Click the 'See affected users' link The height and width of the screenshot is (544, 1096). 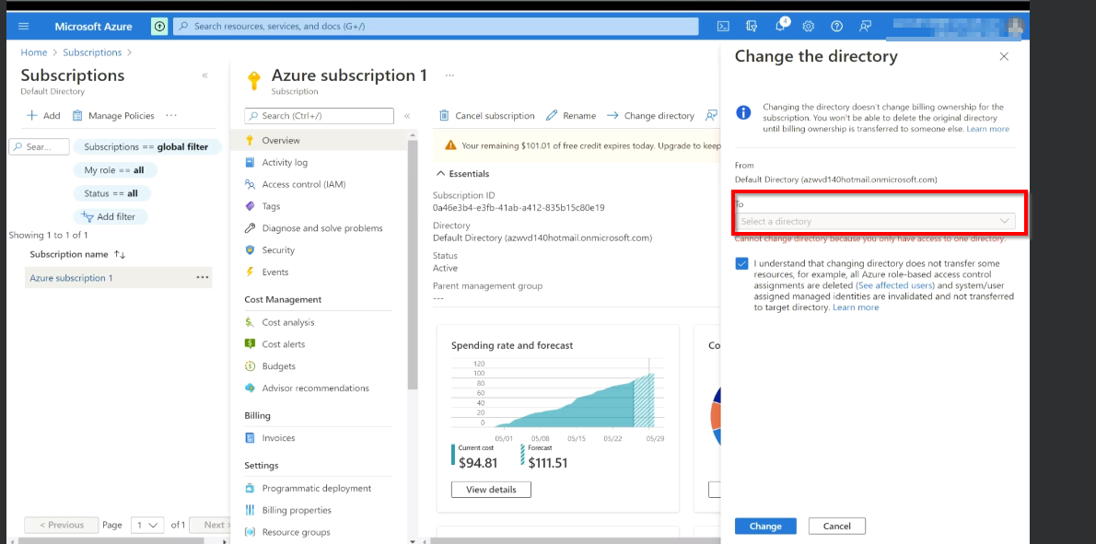[x=894, y=285]
